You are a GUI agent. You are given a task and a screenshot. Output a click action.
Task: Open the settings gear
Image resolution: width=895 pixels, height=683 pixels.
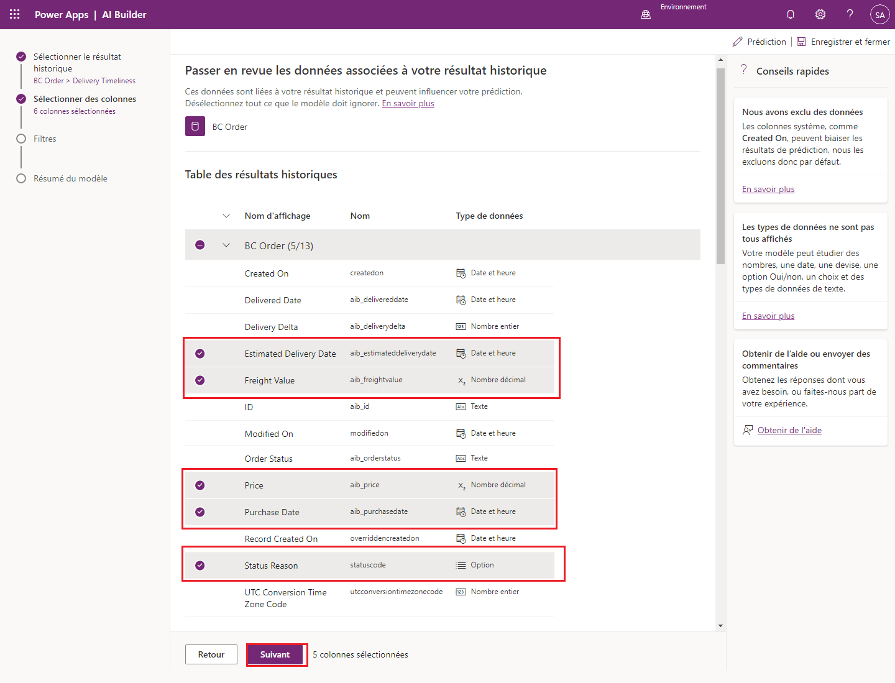point(820,14)
